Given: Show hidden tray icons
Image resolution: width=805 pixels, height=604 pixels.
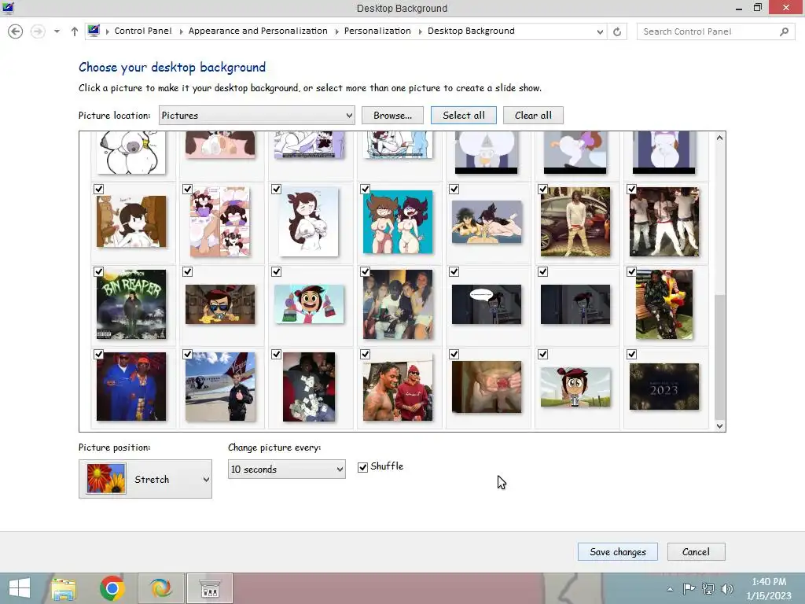Looking at the screenshot, I should (670, 589).
